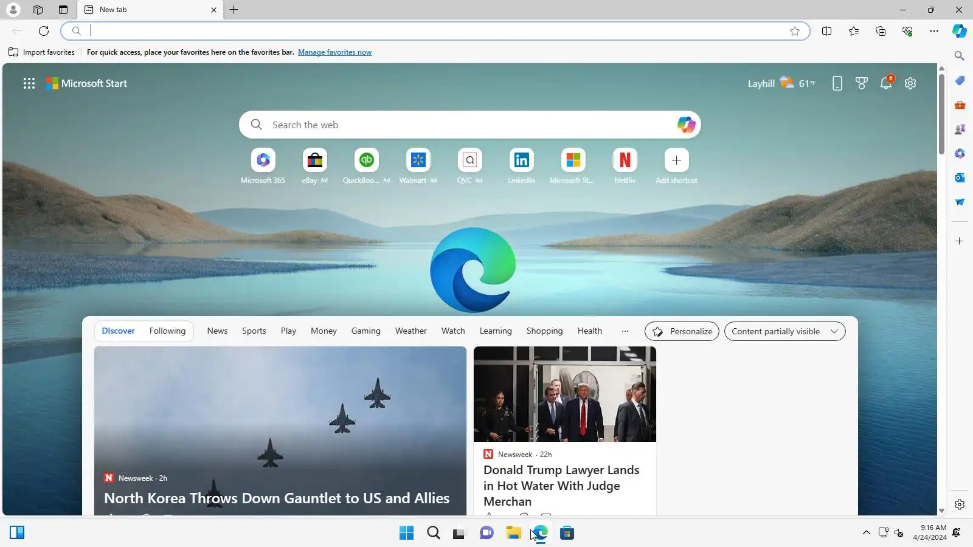Open page settings gear icon

910,83
